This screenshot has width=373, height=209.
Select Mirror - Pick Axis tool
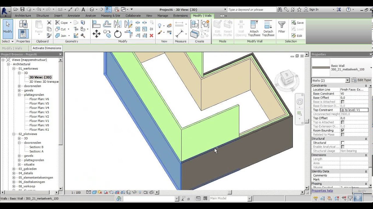point(118,24)
